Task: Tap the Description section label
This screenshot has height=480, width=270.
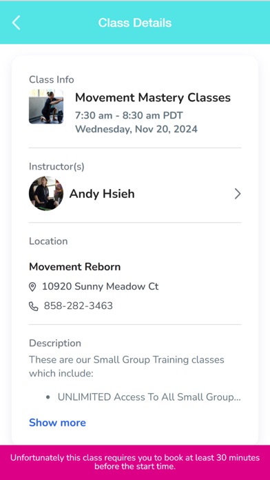Action: (55, 343)
